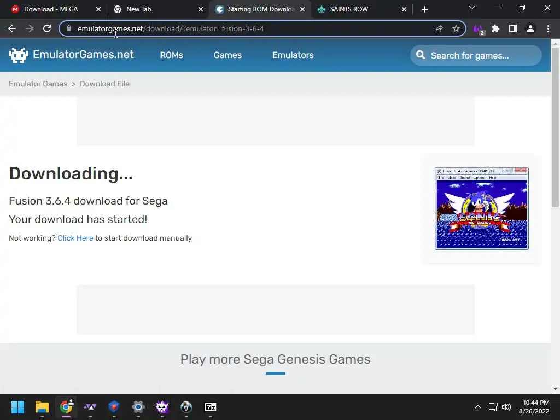The width and height of the screenshot is (560, 420).
Task: Close the SAINTS ROW tab
Action: [x=404, y=9]
